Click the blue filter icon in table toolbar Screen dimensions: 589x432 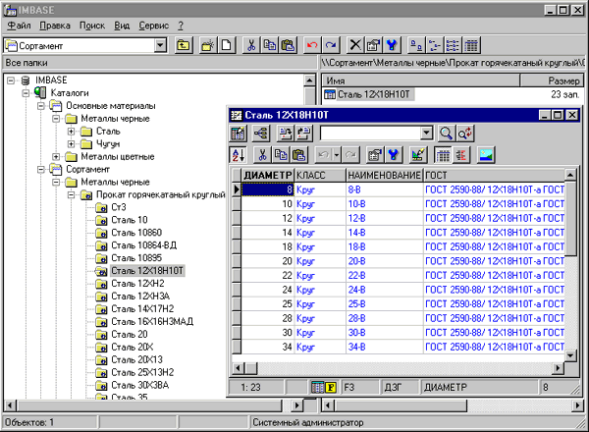click(394, 154)
